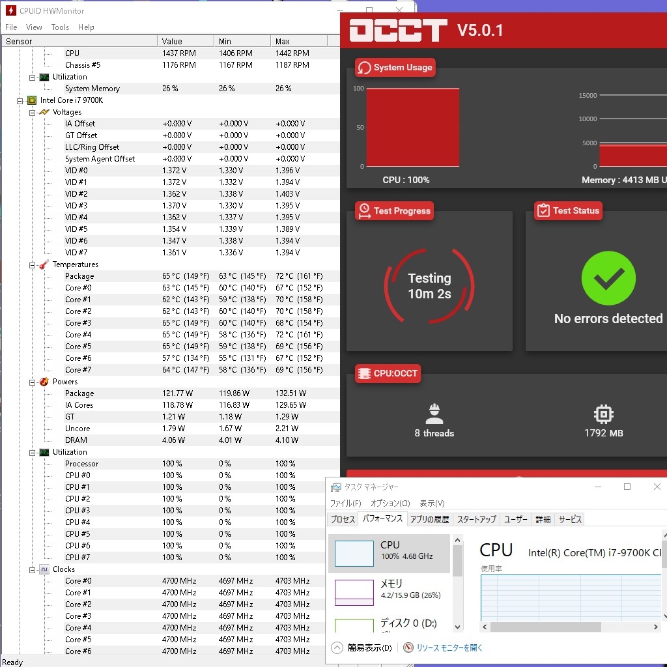The width and height of the screenshot is (667, 667).
Task: Click the Test Status clipboard icon in OCCT
Action: [543, 210]
